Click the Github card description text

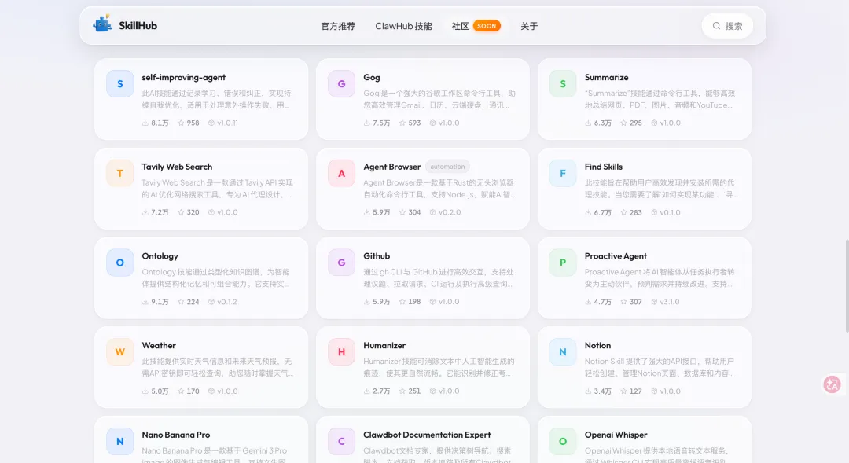point(439,277)
